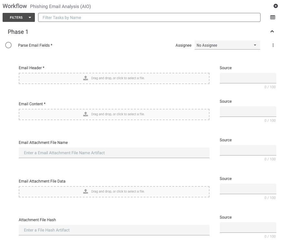Click Source field beside Attachment File Hash
Image resolution: width=287 pixels, height=246 pixels.
click(x=248, y=227)
